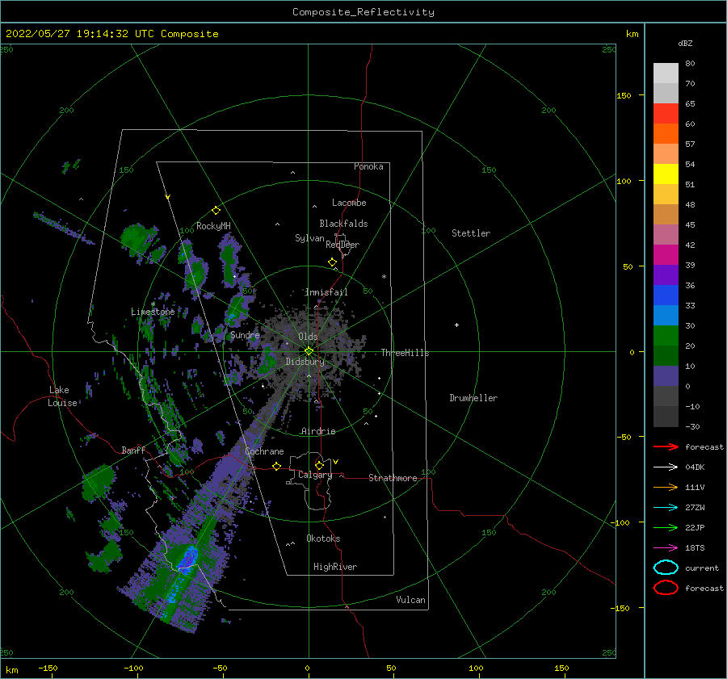Viewport: 727px width, 679px height.
Task: Select the Calgary city label
Action: tap(315, 475)
